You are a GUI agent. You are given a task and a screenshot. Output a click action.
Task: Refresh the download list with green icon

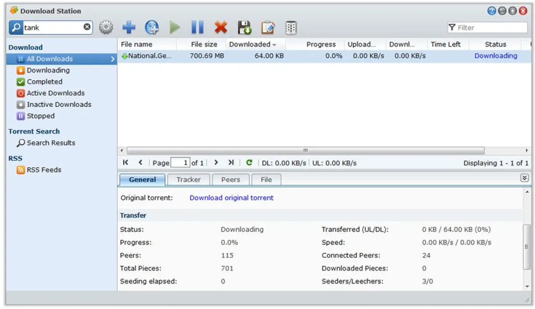(249, 163)
